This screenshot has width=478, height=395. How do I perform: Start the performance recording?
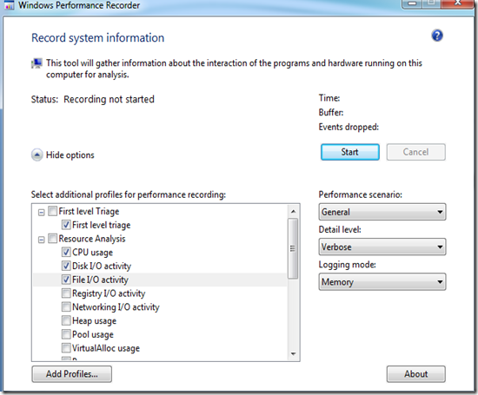coord(350,152)
